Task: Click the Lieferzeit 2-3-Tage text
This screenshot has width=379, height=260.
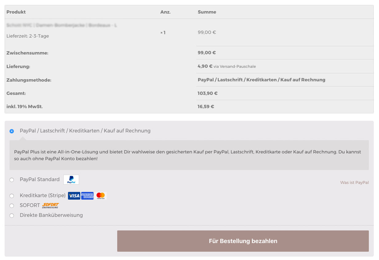Action: click(x=28, y=36)
